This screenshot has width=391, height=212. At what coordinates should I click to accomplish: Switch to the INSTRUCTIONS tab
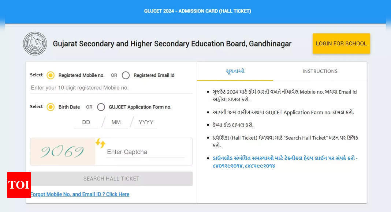click(x=320, y=71)
